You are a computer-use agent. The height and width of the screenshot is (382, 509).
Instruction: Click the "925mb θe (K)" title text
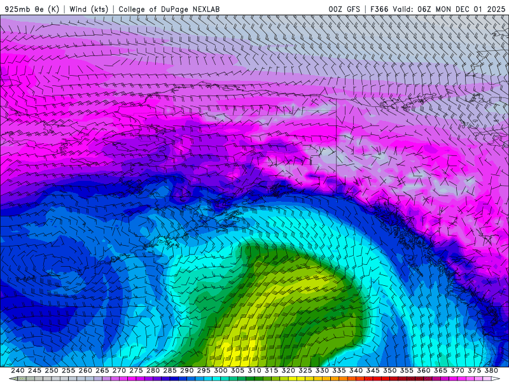click(32, 9)
